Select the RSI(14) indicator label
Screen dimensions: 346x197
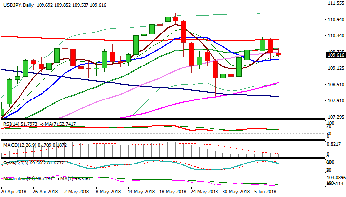(11, 125)
